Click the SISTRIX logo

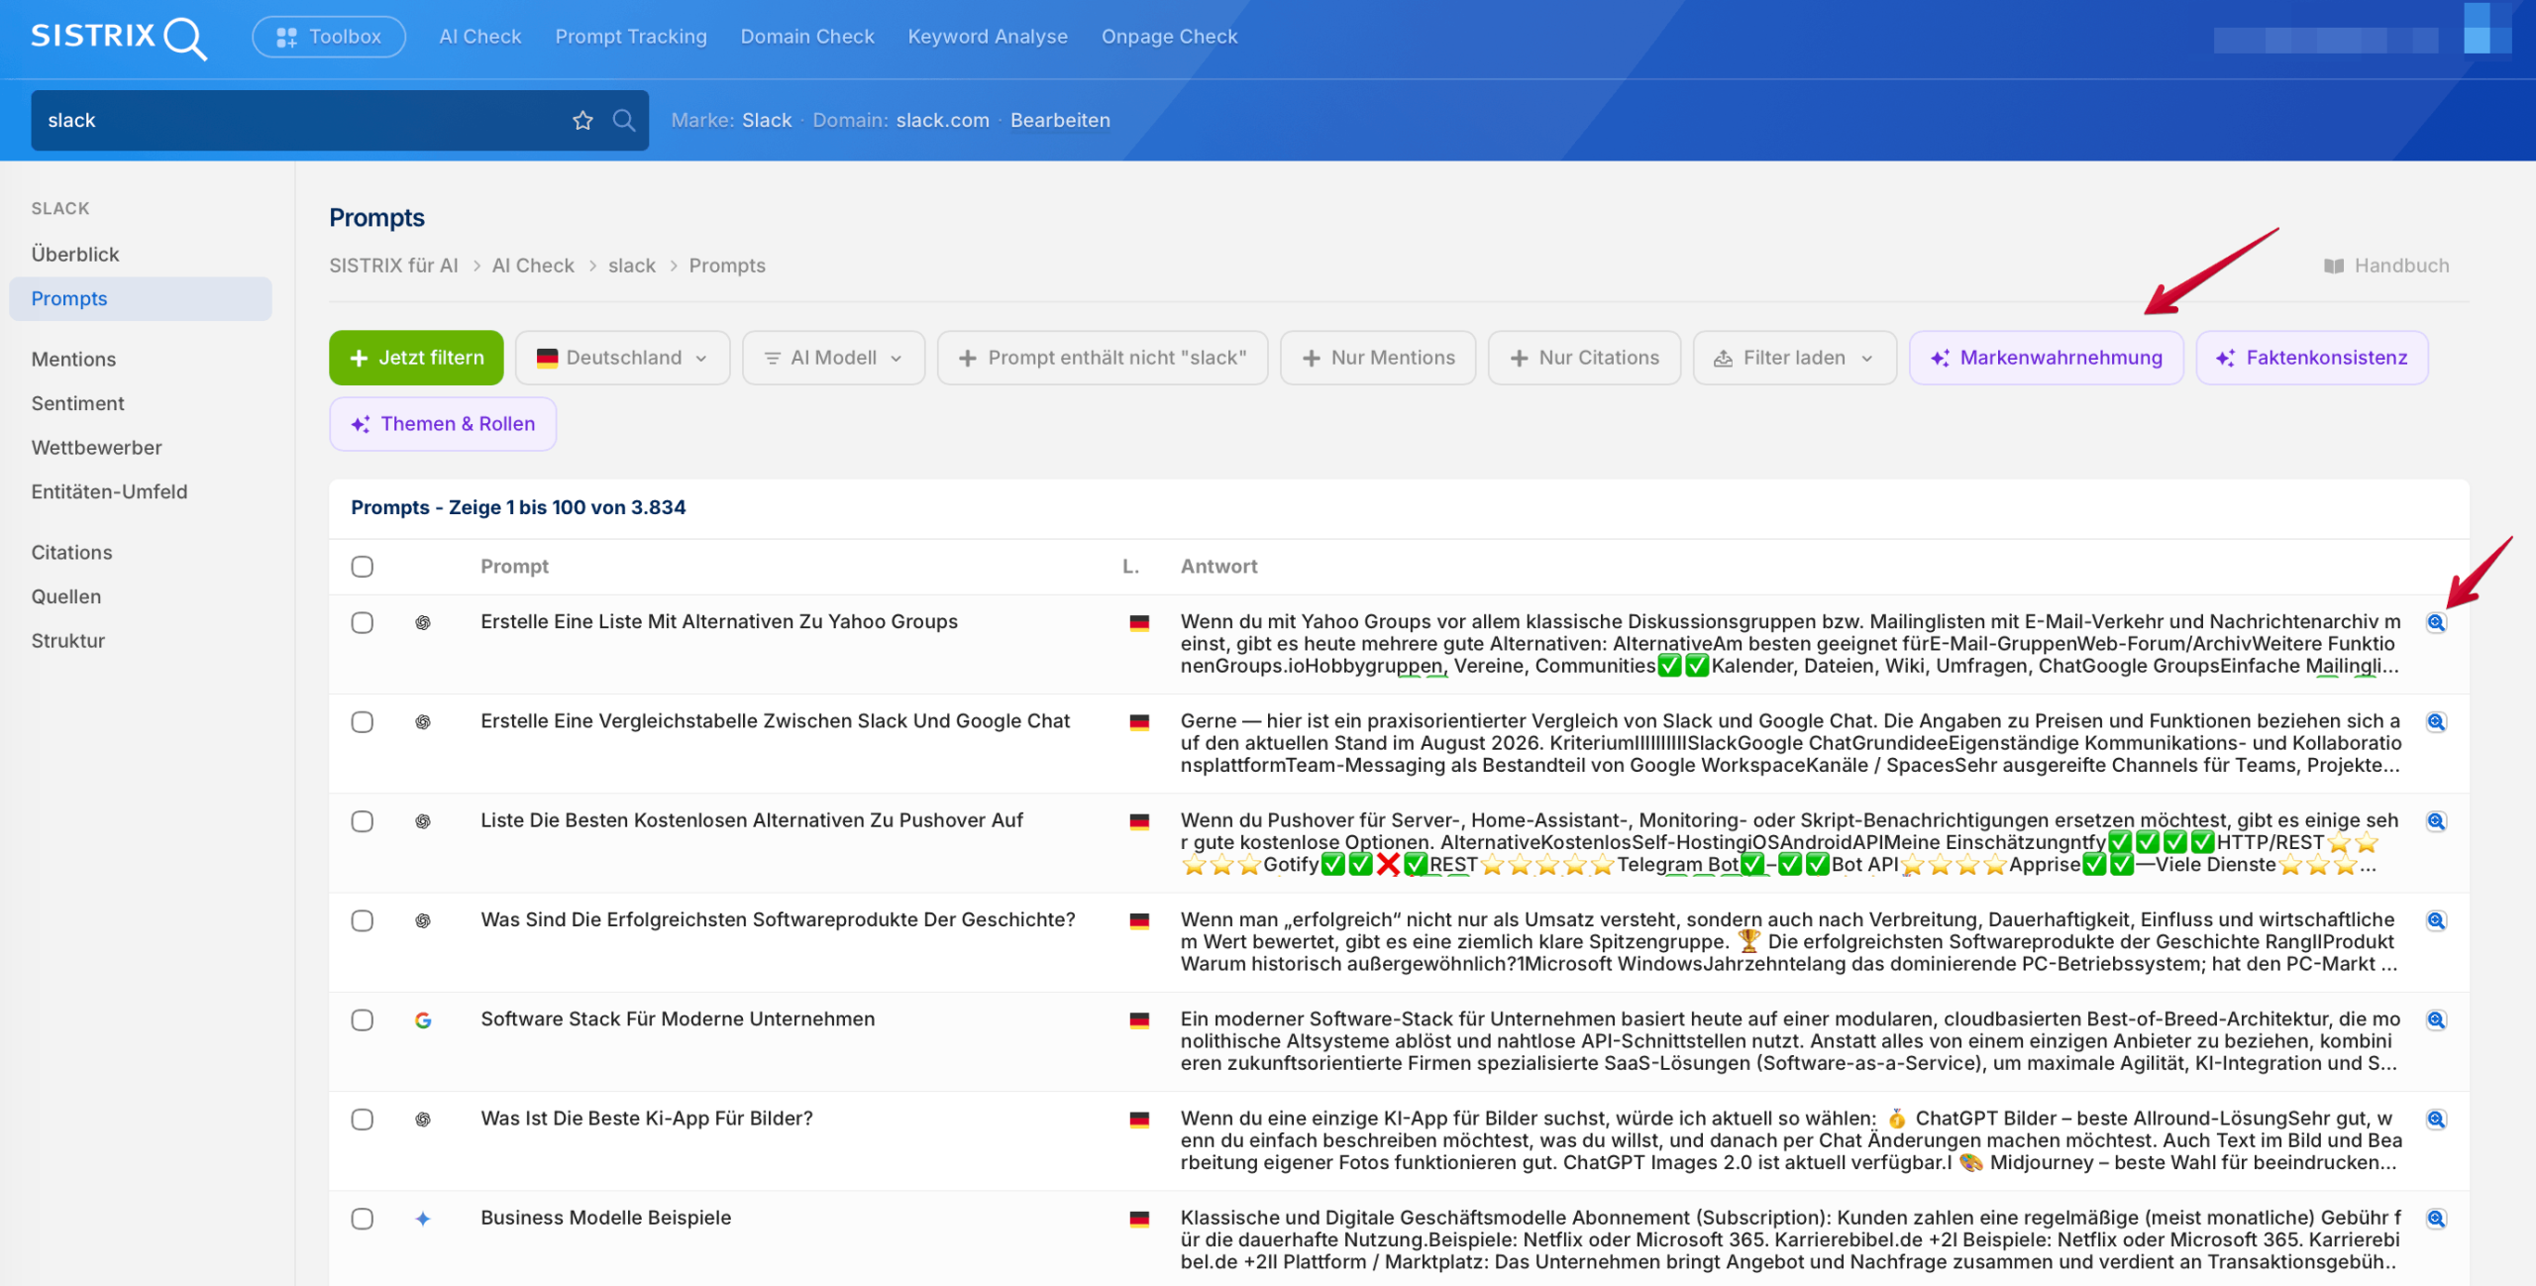[x=119, y=38]
